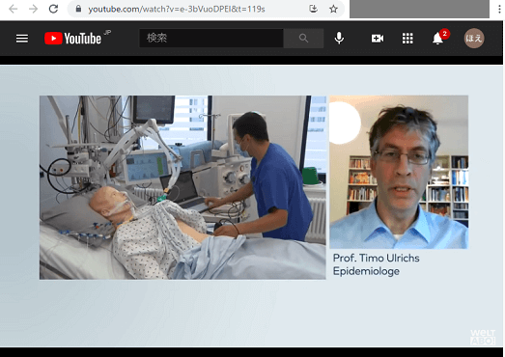View site info via the padlock icon

click(x=78, y=9)
